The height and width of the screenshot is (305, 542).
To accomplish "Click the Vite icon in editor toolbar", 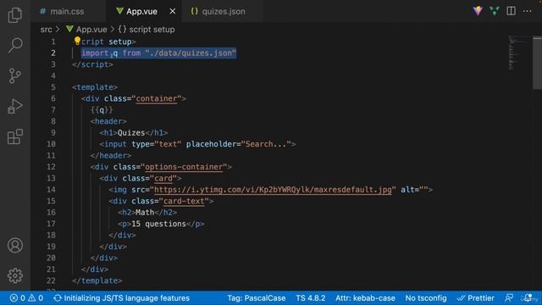I will pos(478,11).
